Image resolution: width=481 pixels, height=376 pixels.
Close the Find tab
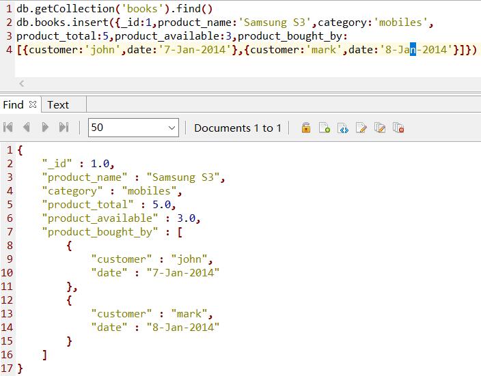(33, 104)
